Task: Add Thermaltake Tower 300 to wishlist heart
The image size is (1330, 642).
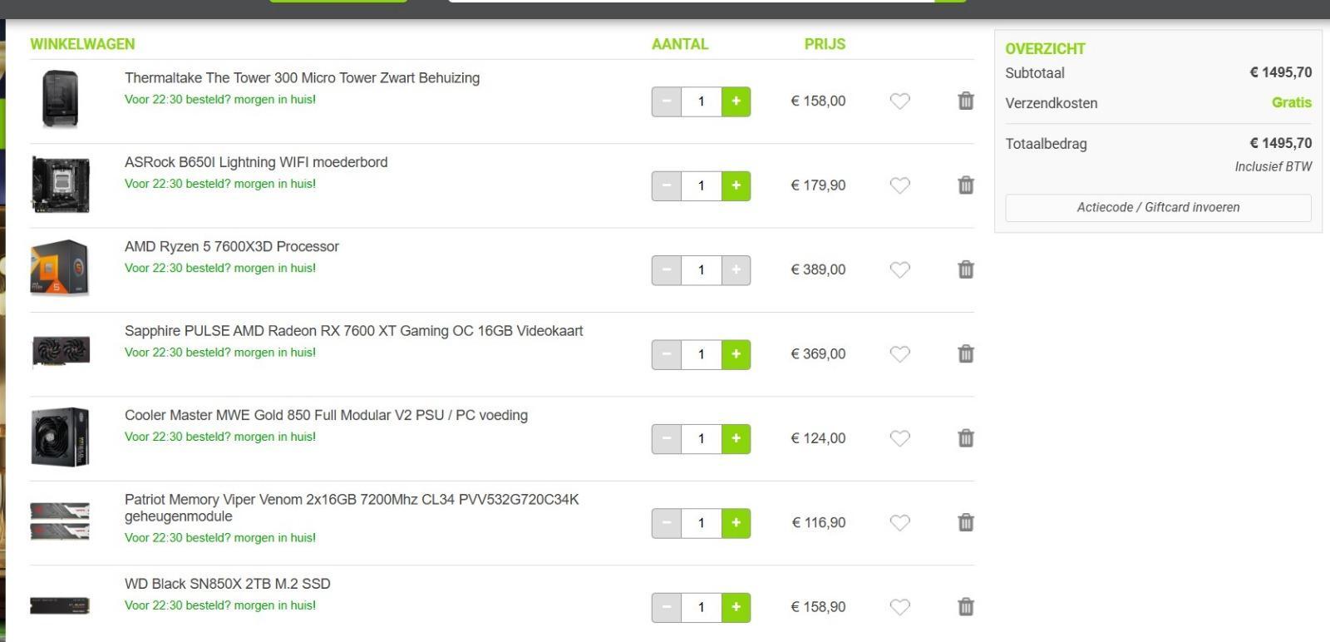Action: pos(900,101)
